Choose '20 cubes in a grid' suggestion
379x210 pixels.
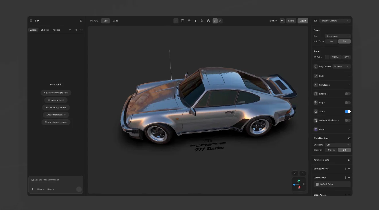[56, 100]
